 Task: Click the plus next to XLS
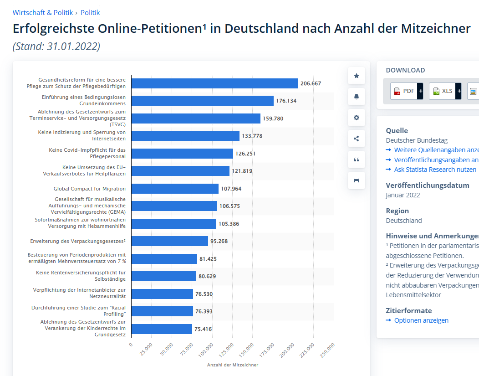[459, 91]
